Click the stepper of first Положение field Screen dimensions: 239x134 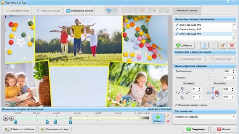[233, 89]
